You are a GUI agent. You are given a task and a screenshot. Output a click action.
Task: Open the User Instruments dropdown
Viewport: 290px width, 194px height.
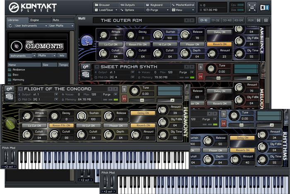point(30,26)
